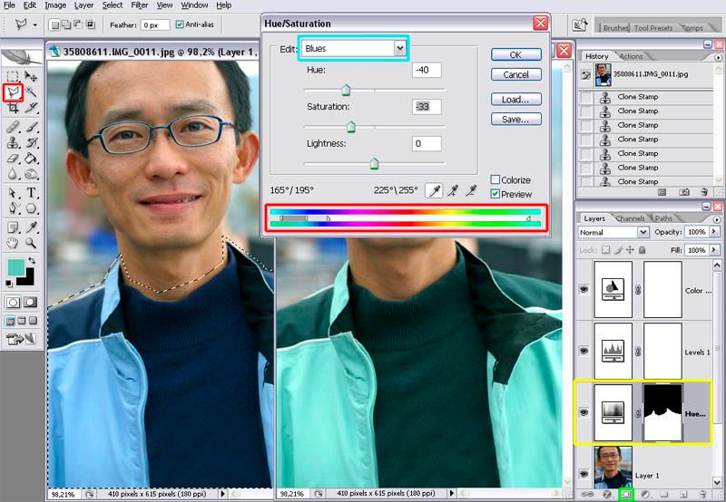Create new adjustment layer icon

(x=644, y=494)
